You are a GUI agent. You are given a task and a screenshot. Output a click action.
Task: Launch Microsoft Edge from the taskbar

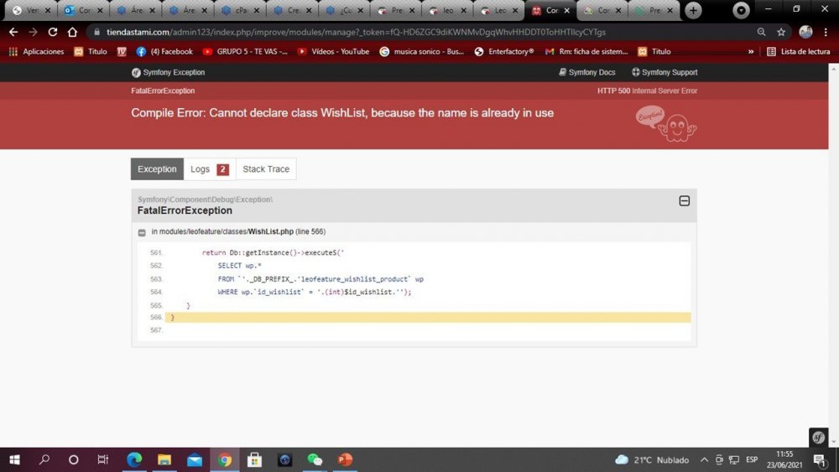134,459
